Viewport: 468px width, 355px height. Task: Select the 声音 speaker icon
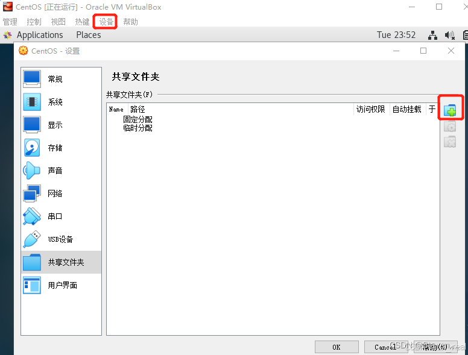[31, 171]
